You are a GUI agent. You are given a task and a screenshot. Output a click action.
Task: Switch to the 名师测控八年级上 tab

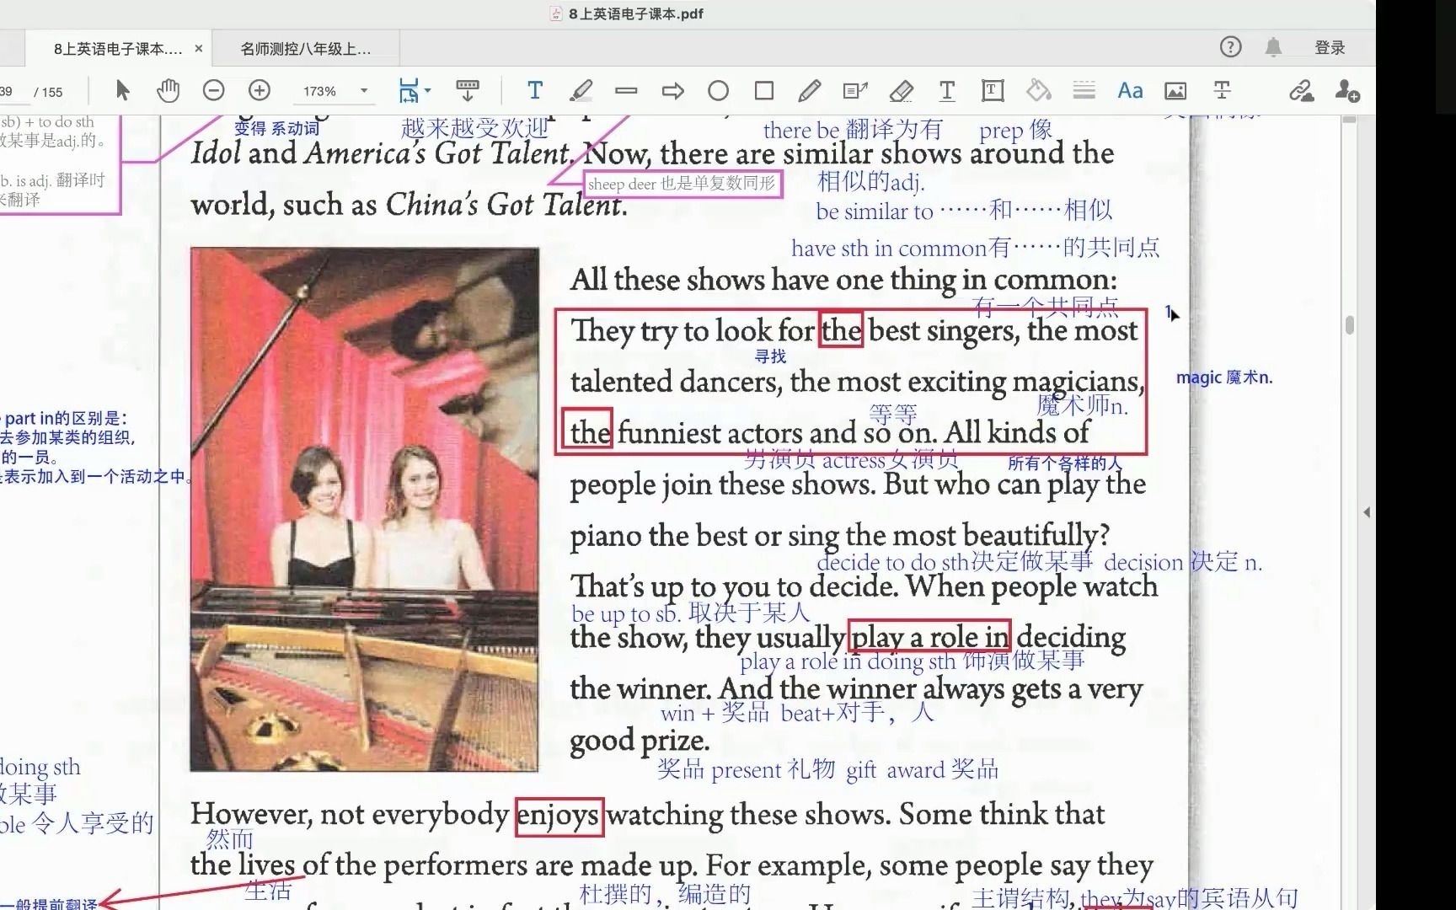305,49
